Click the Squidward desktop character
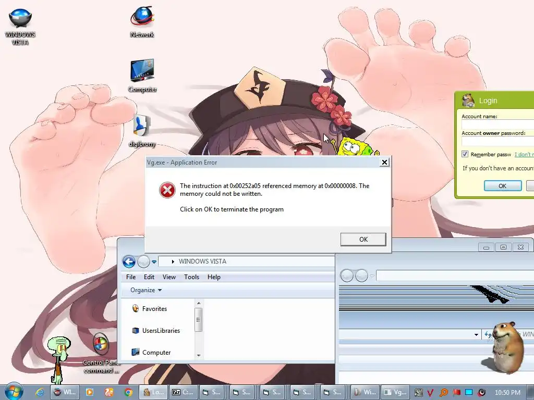This screenshot has height=400, width=534. point(59,359)
